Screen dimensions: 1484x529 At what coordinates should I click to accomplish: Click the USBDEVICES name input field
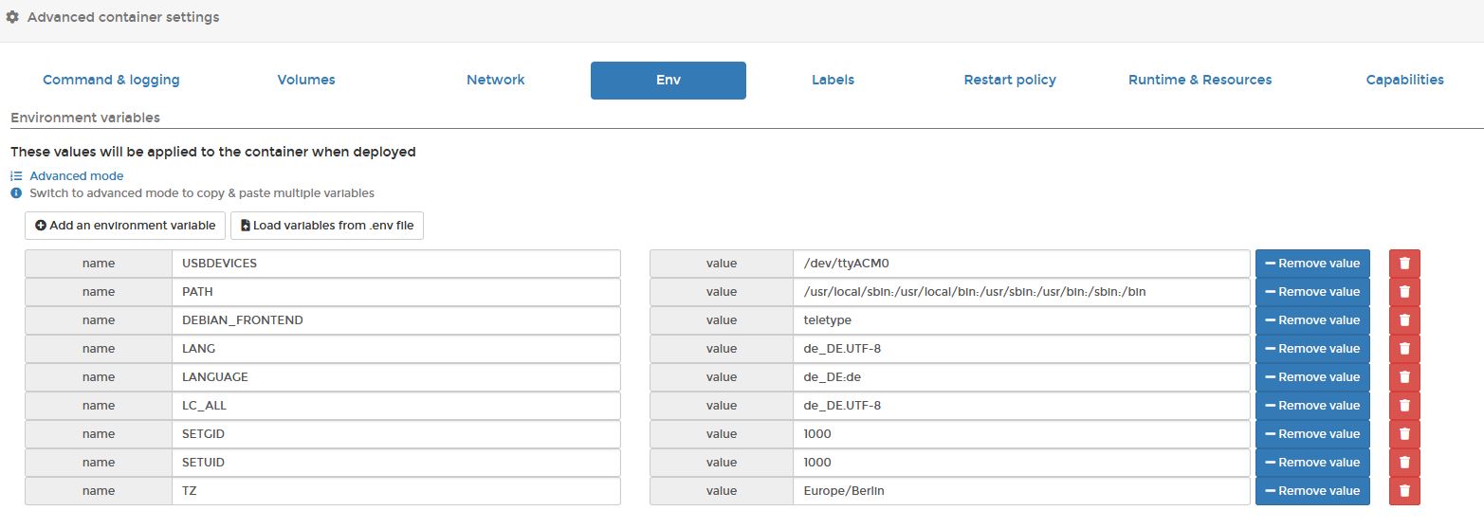395,264
